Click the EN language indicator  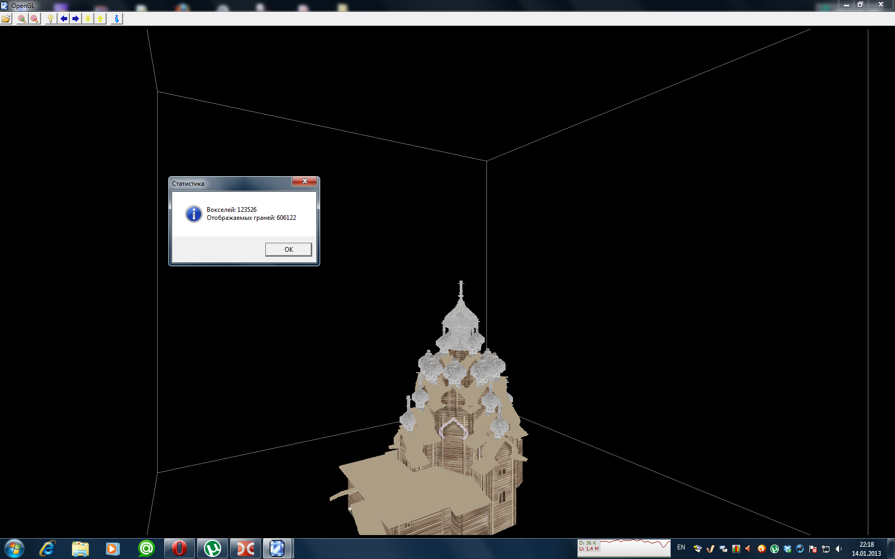tap(681, 547)
